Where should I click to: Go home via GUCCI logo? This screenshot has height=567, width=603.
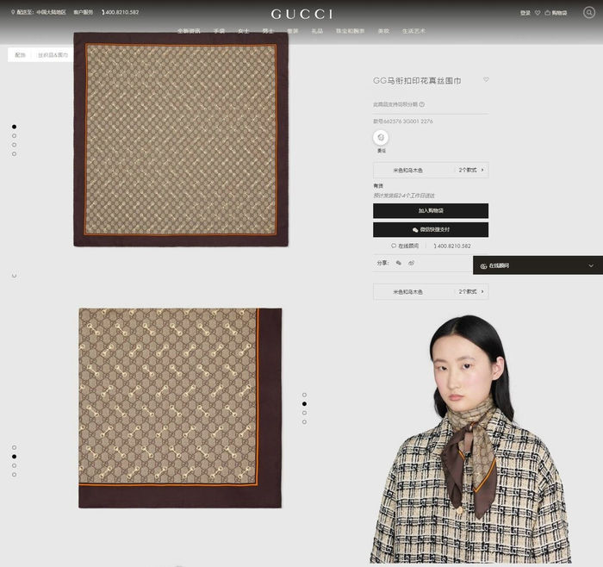click(301, 15)
